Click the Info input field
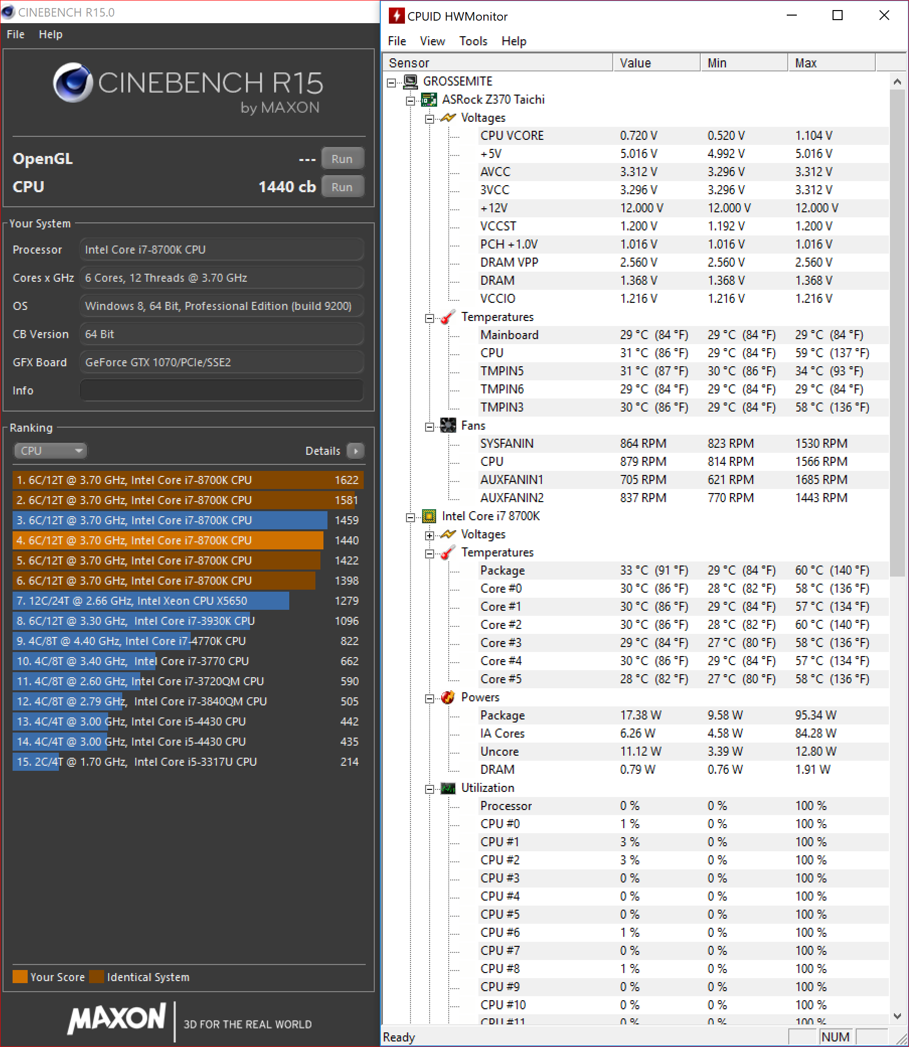 [222, 390]
